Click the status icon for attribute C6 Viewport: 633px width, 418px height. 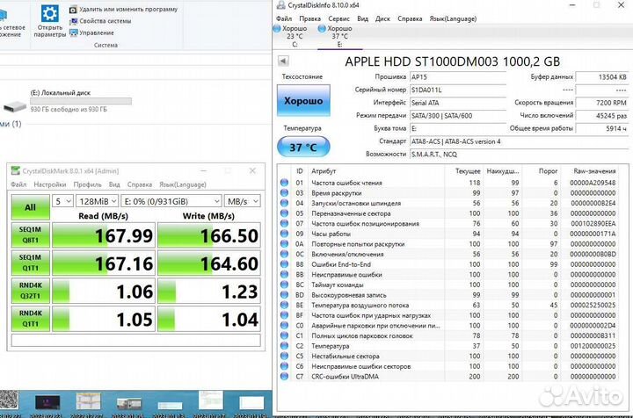(x=284, y=366)
